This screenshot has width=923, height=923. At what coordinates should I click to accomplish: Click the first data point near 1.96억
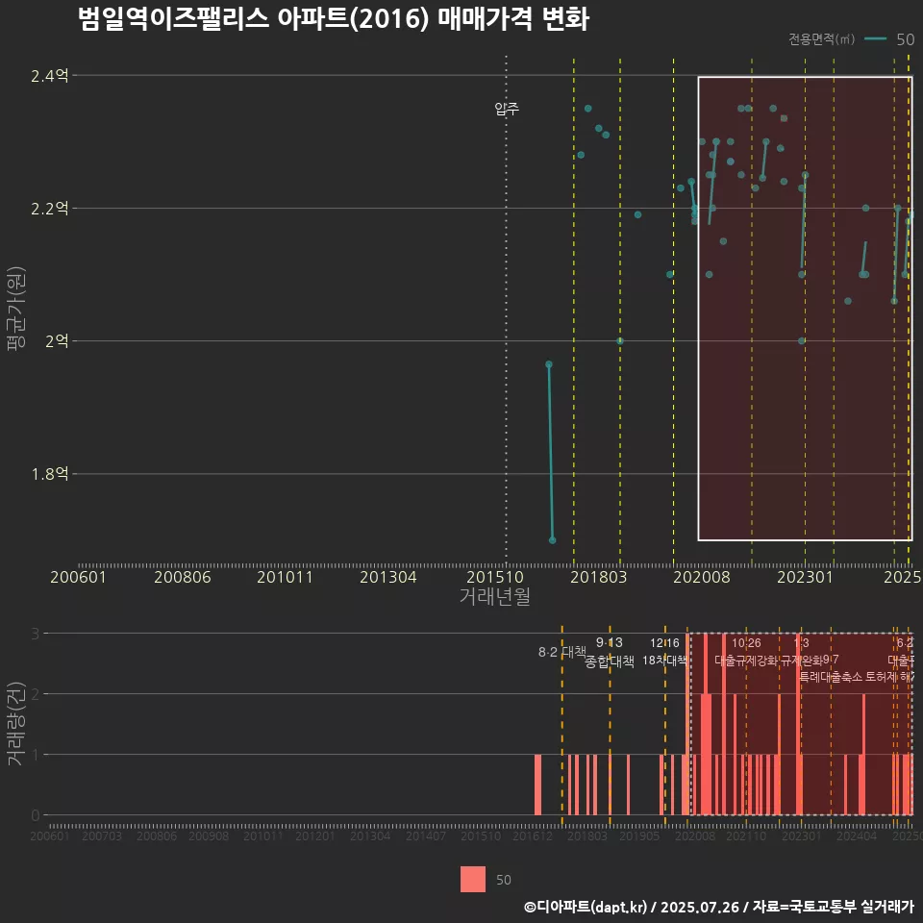pyautogui.click(x=549, y=364)
